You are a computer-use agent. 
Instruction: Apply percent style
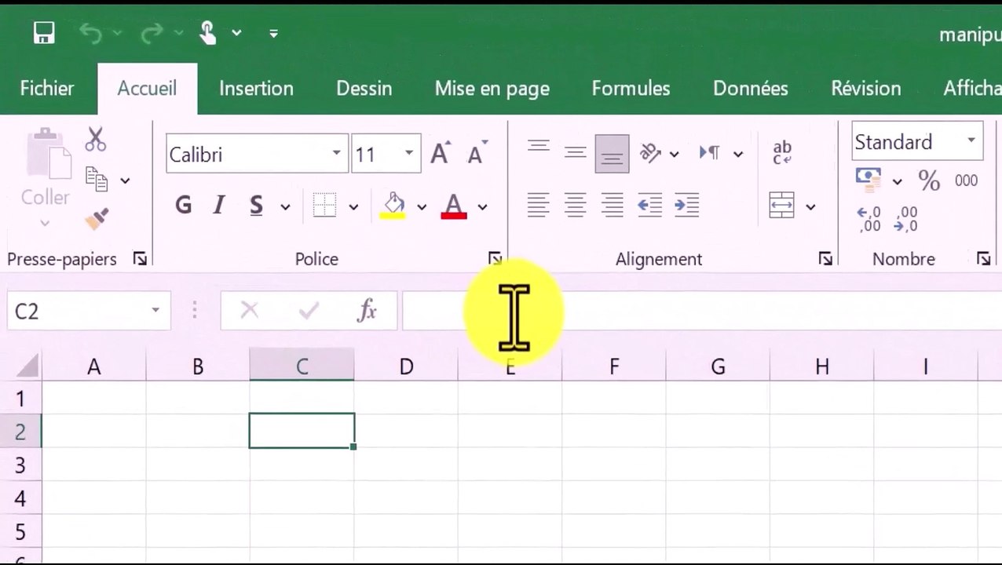[929, 181]
